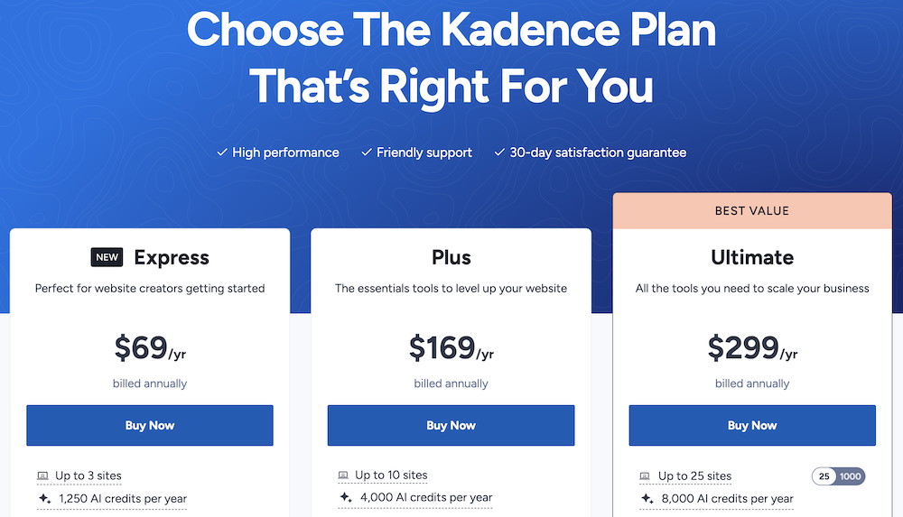Buy the Express plan now
Viewport: 903px width, 517px height.
coord(150,425)
